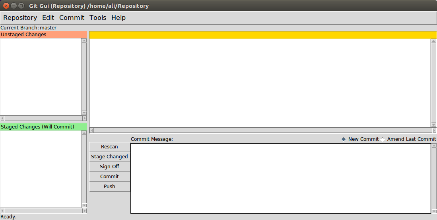The height and width of the screenshot is (220, 437).
Task: Click the Unstaged Changes file list
Action: 41,77
